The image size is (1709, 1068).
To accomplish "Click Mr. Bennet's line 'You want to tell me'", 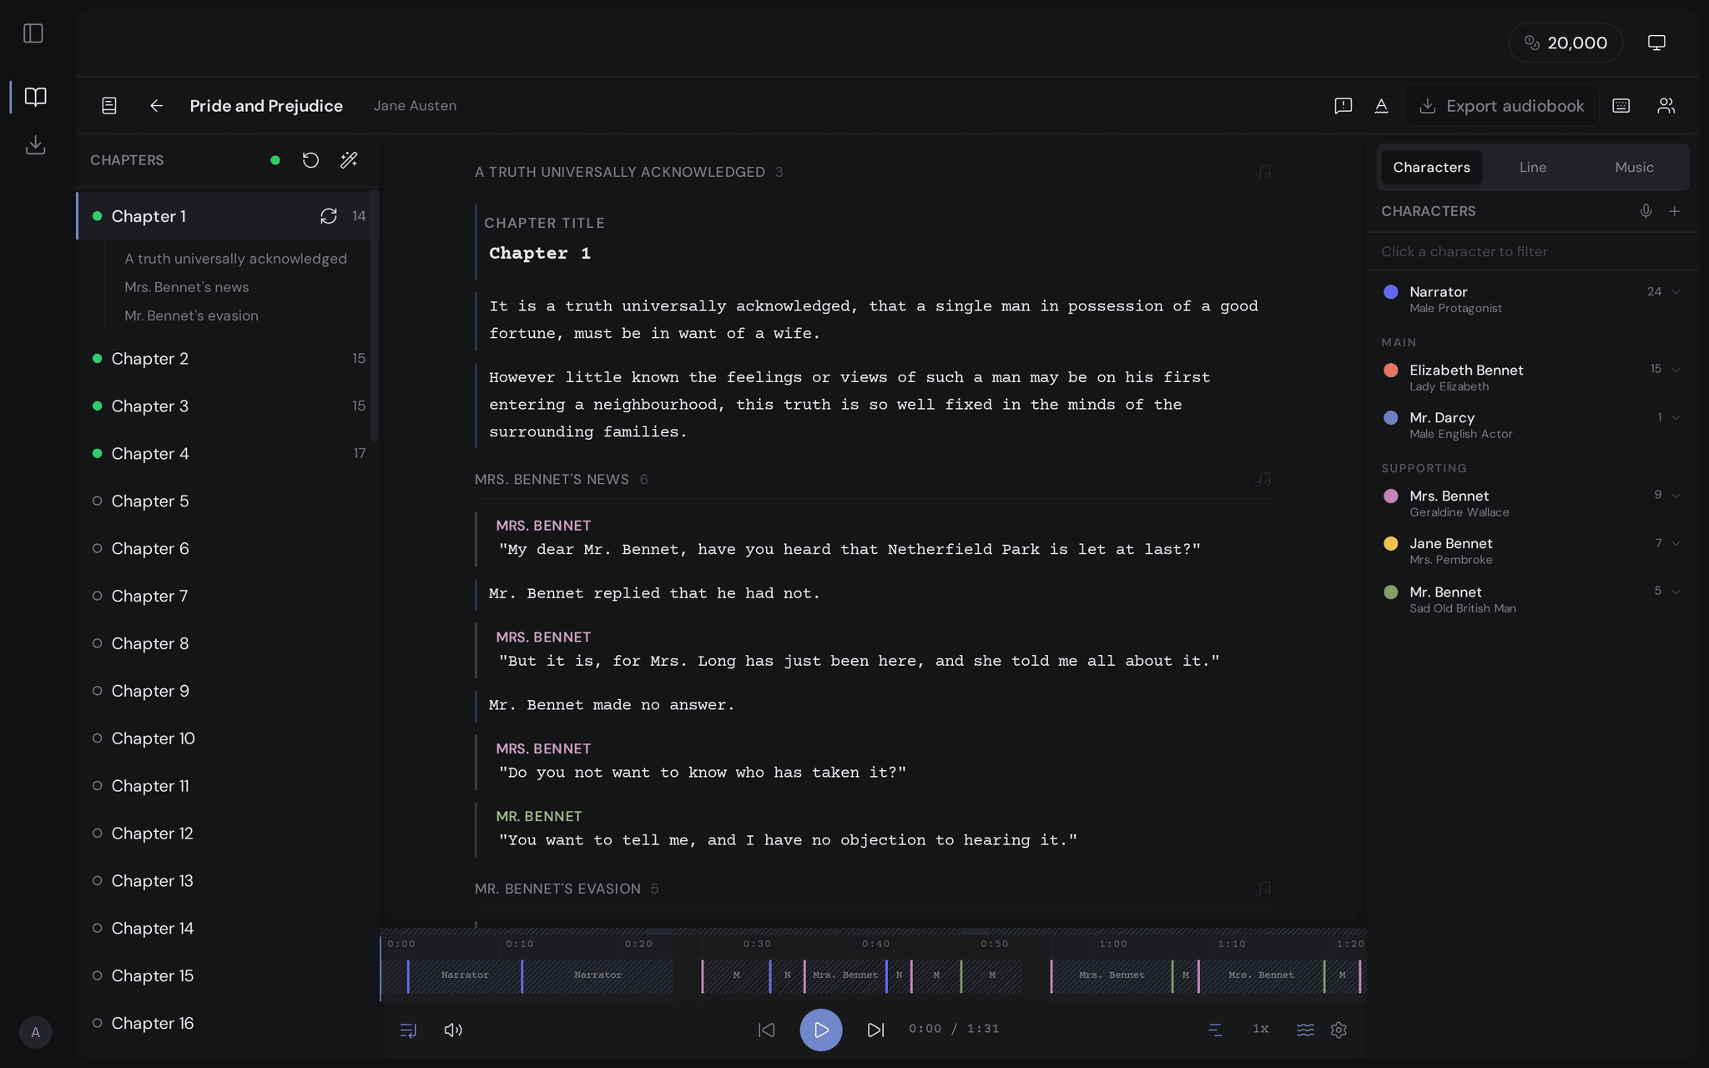I will point(787,840).
